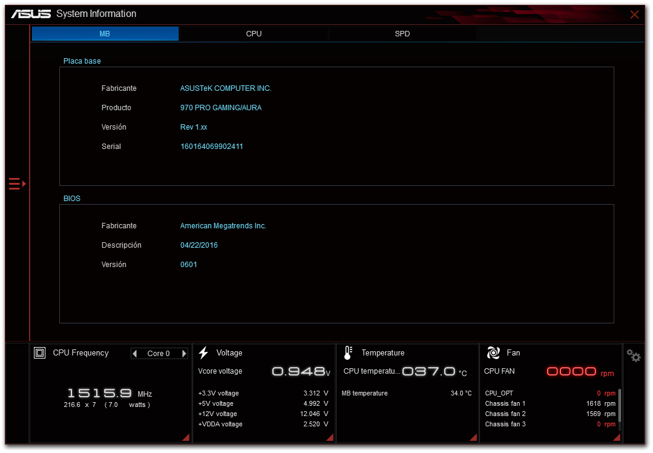Click the Fan list scrollbar
The image size is (653, 453).
(x=620, y=406)
